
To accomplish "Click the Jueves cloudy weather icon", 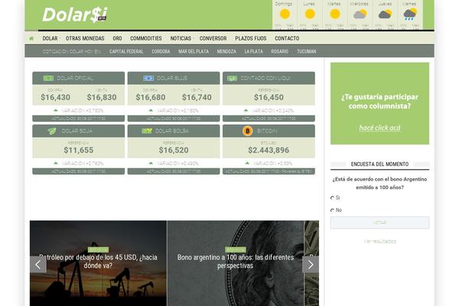I will [x=385, y=14].
